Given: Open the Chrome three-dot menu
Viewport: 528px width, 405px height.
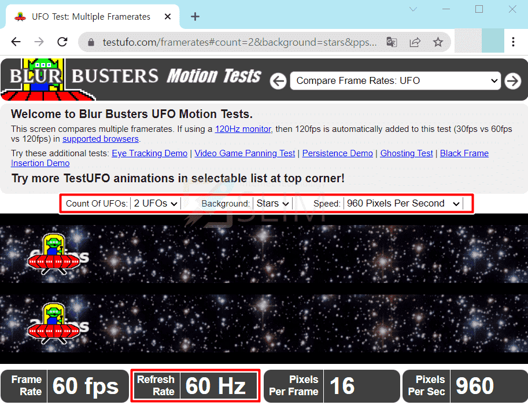Looking at the screenshot, I should (513, 42).
